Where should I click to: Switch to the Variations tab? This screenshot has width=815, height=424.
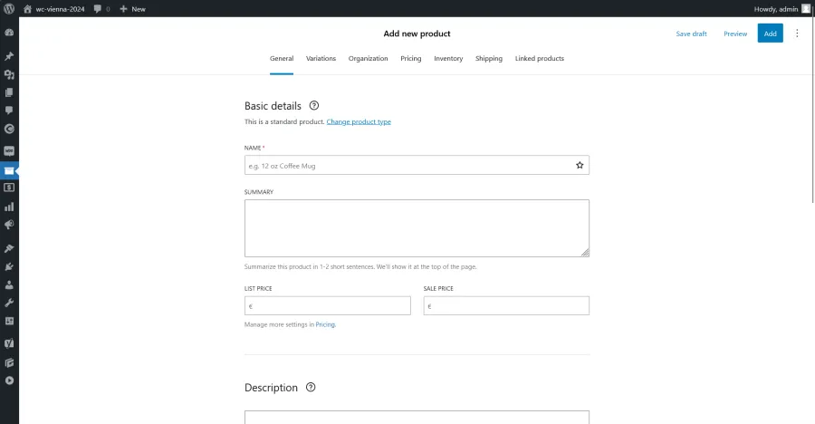point(321,58)
